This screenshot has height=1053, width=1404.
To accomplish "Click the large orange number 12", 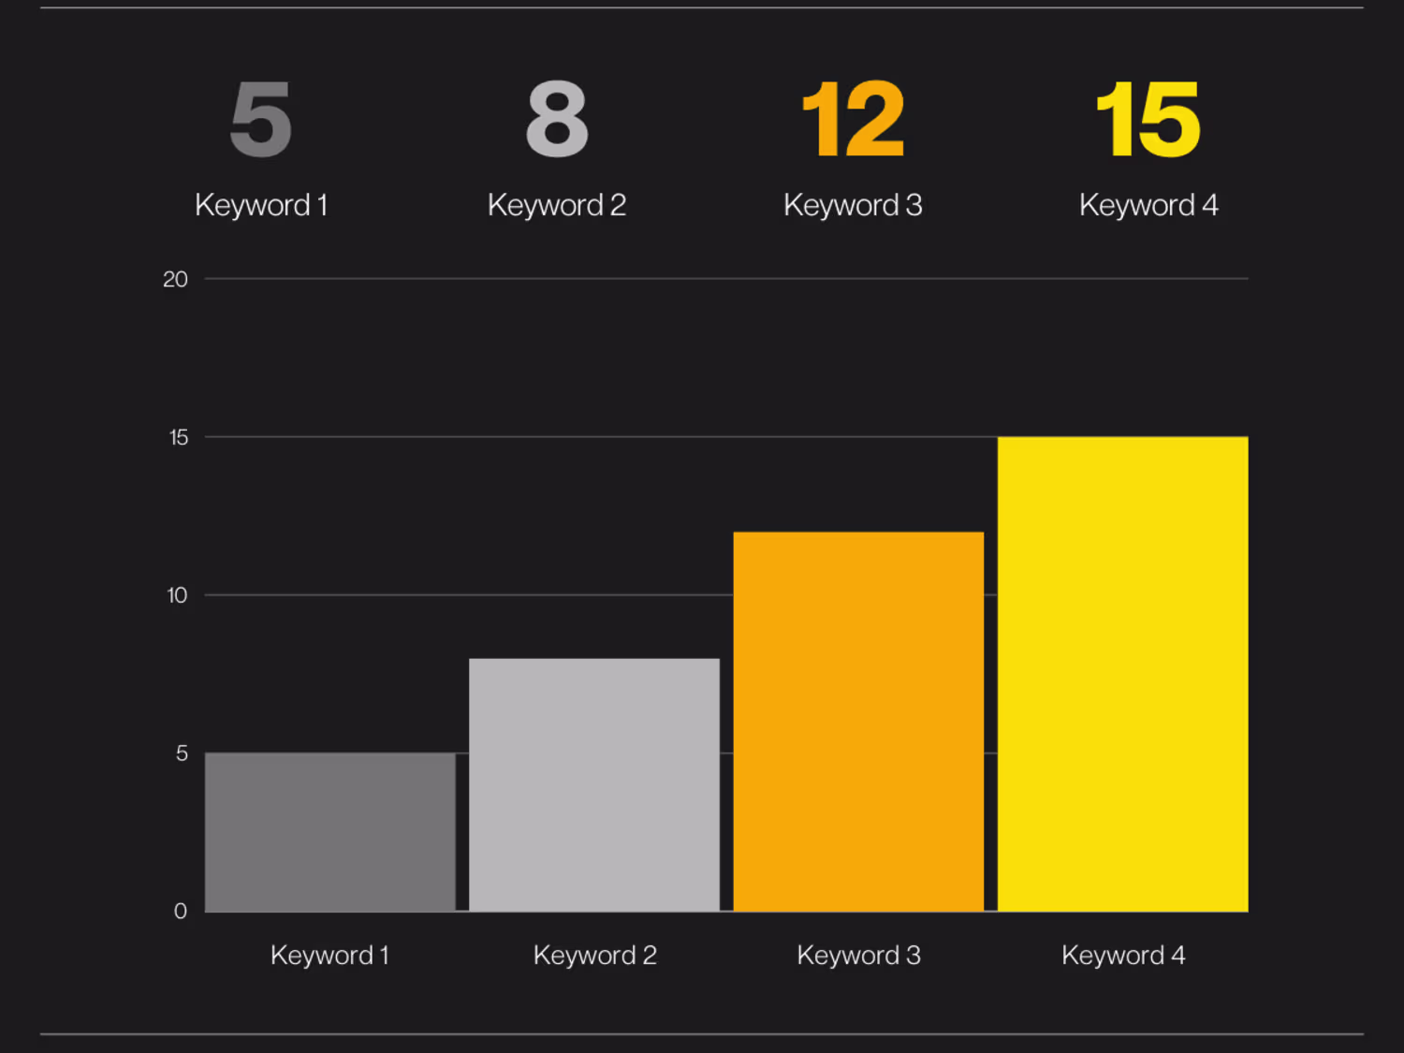I will click(853, 120).
